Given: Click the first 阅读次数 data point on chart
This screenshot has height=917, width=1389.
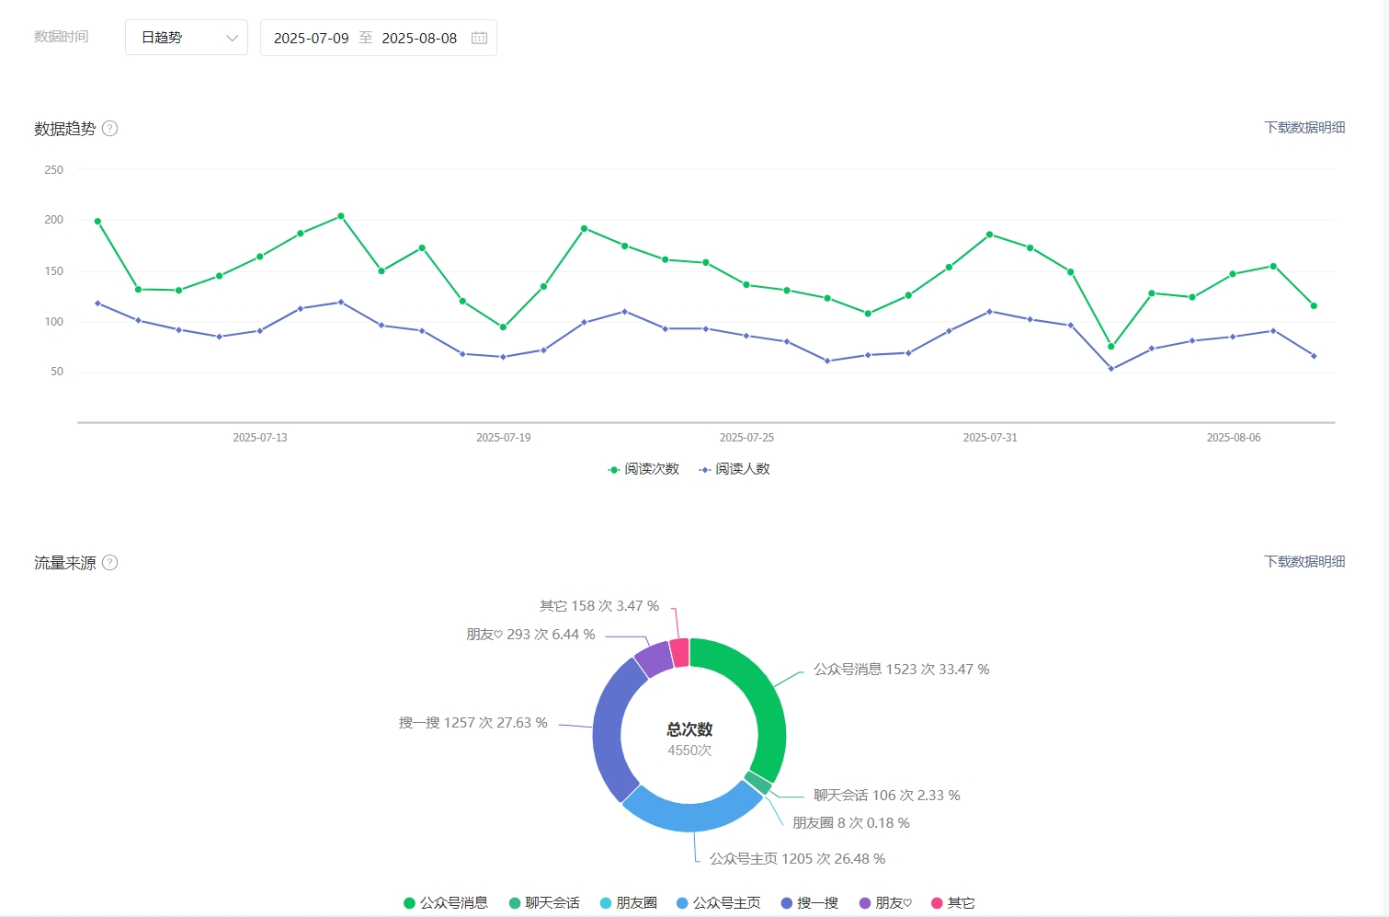Looking at the screenshot, I should pyautogui.click(x=97, y=221).
